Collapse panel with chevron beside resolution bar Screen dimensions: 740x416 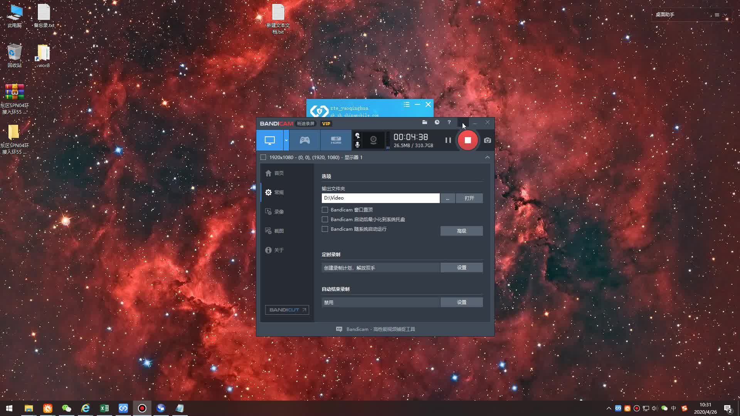coord(487,157)
